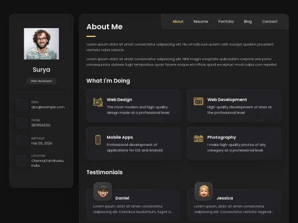
Task: Open the Web Development service card title
Action: 227,100
